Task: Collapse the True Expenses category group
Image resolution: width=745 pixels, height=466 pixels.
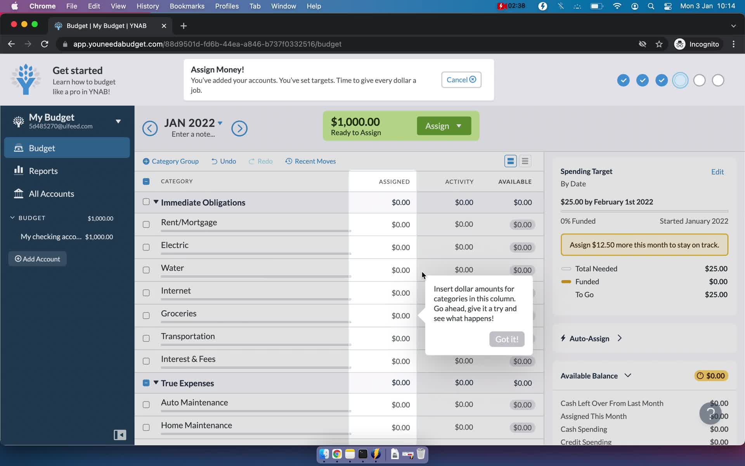Action: (x=156, y=383)
